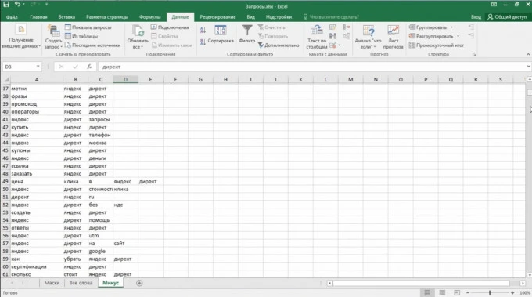Open the Create Query icon
The image size is (532, 297).
pyautogui.click(x=53, y=31)
